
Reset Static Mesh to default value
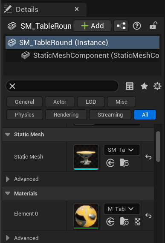click(x=148, y=157)
